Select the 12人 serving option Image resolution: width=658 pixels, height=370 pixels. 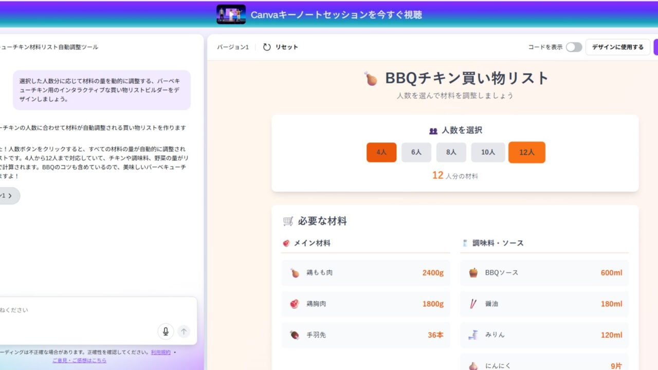click(x=526, y=153)
